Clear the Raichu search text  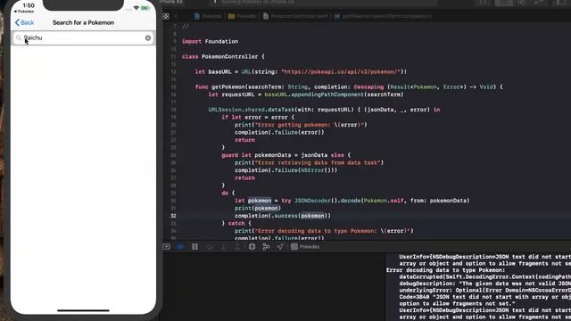(148, 37)
